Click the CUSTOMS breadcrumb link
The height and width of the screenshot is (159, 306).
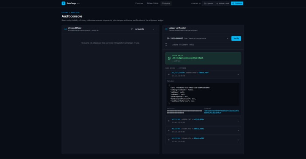tap(65, 13)
